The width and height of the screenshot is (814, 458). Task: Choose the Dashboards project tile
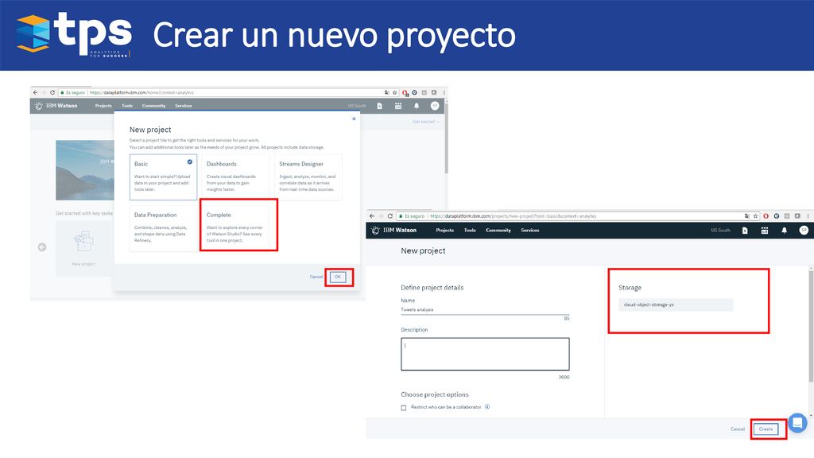pyautogui.click(x=236, y=177)
